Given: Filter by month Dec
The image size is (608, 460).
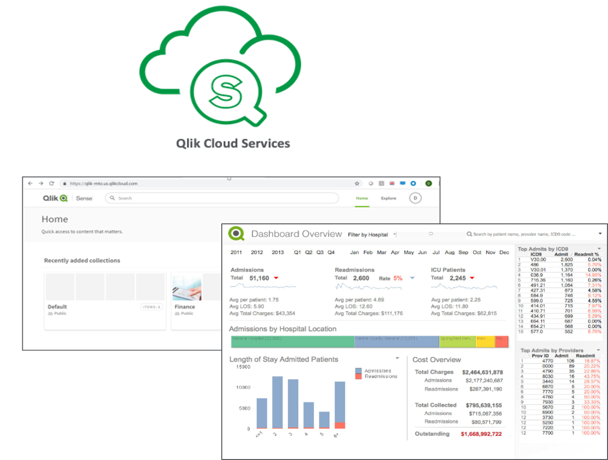Looking at the screenshot, I should coord(504,253).
